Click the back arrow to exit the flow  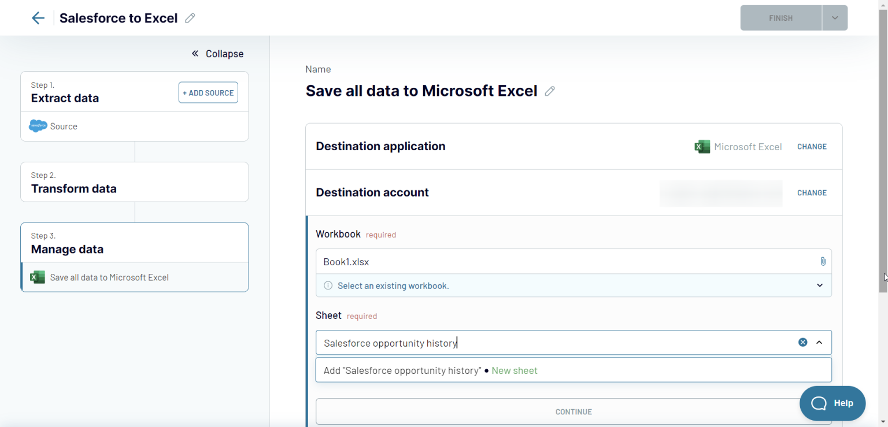[38, 17]
